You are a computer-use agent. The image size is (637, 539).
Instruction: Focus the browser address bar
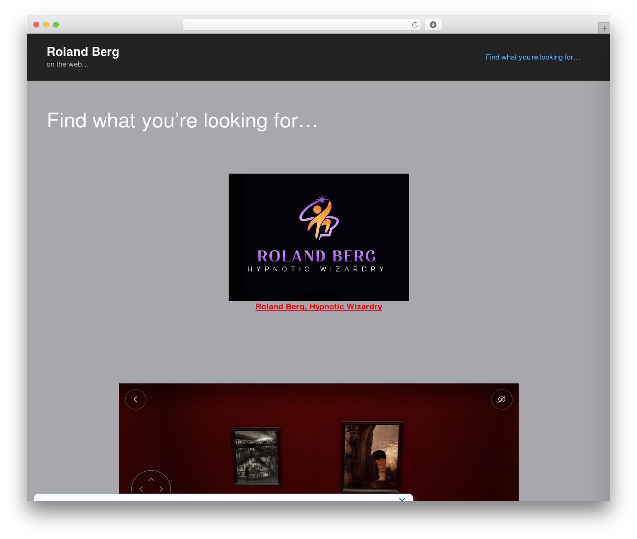(301, 25)
